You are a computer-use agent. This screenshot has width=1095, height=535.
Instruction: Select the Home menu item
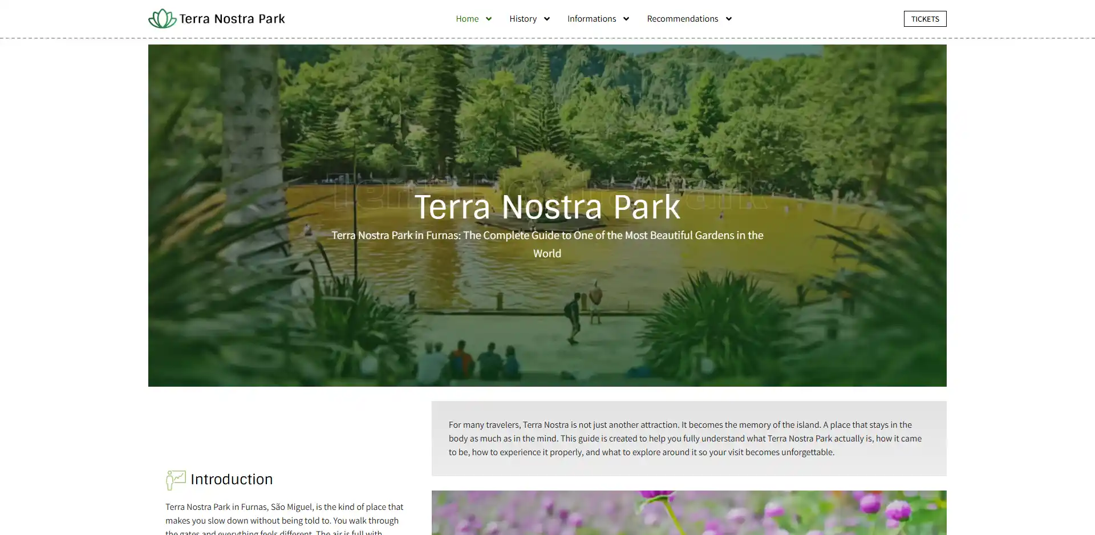coord(467,19)
